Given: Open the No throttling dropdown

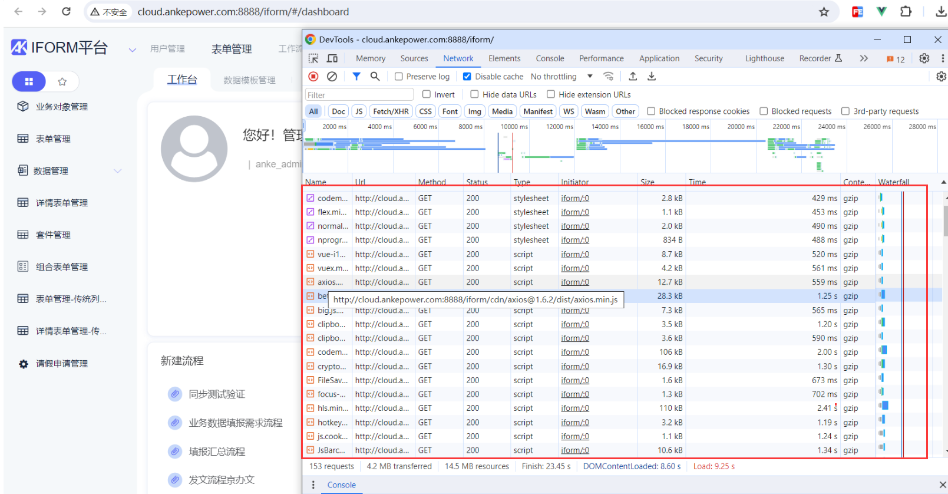Looking at the screenshot, I should coord(561,77).
